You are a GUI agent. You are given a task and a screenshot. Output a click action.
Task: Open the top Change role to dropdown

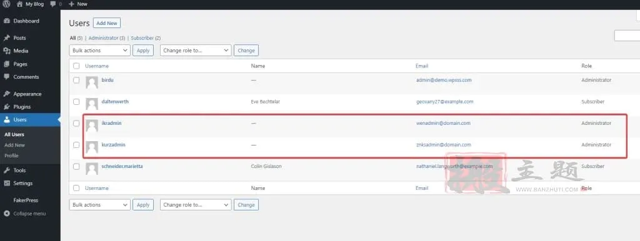(196, 51)
